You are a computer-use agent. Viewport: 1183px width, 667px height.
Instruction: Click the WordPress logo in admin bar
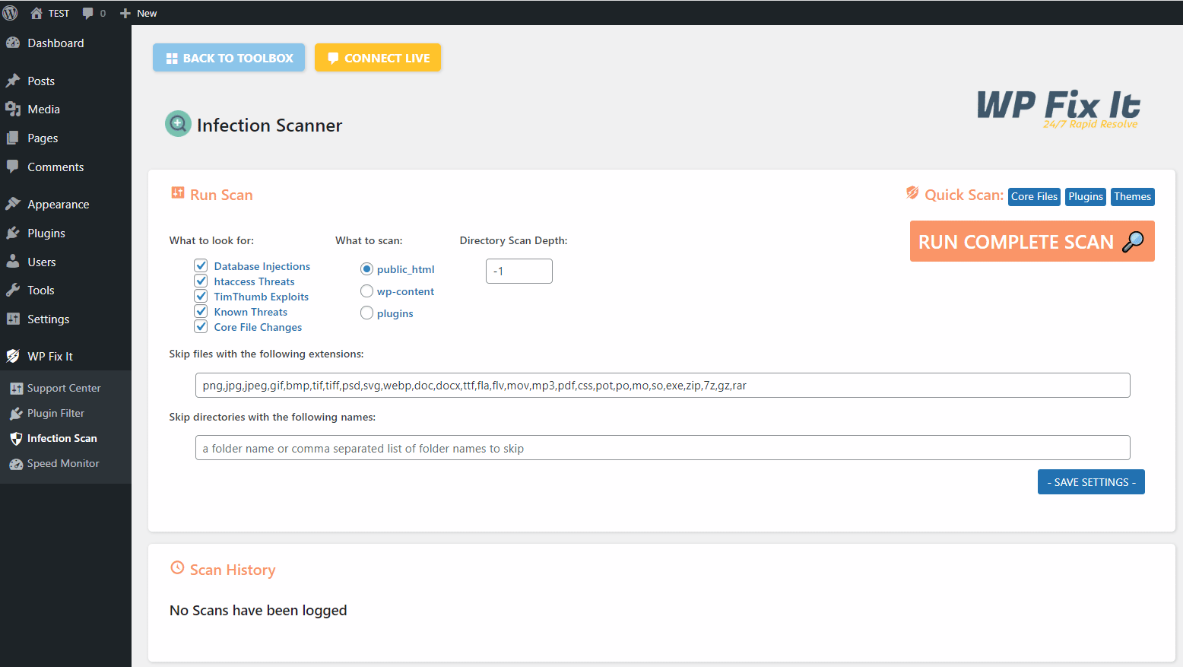[x=10, y=13]
